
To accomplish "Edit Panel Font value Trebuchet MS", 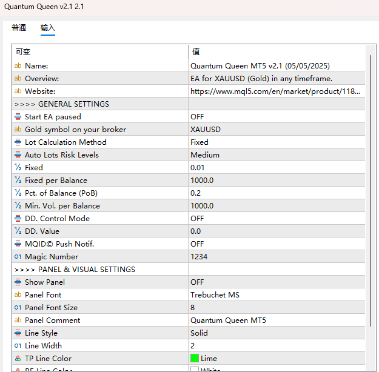I will (277, 294).
